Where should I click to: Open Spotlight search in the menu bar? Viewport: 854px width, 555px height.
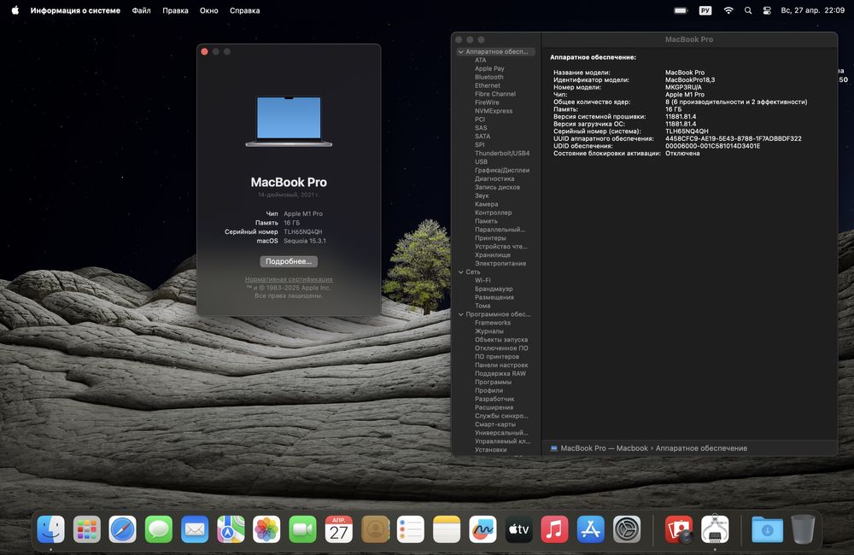(748, 10)
